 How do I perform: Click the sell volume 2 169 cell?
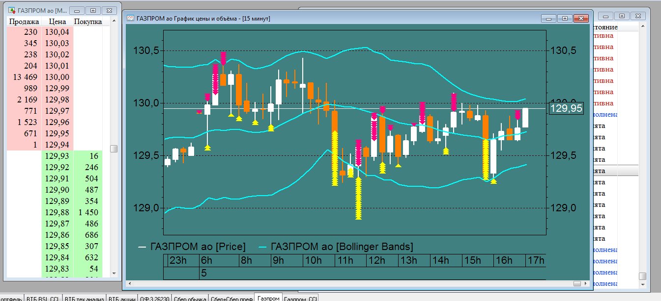[25, 100]
